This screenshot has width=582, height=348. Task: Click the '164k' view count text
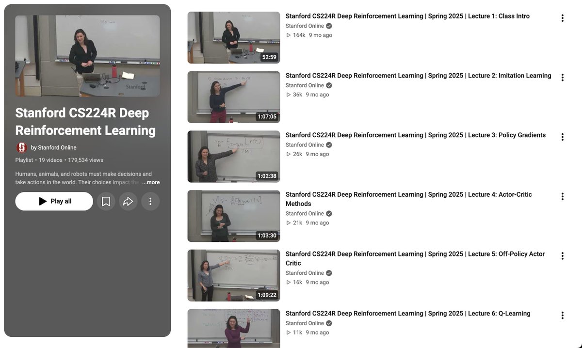(299, 35)
